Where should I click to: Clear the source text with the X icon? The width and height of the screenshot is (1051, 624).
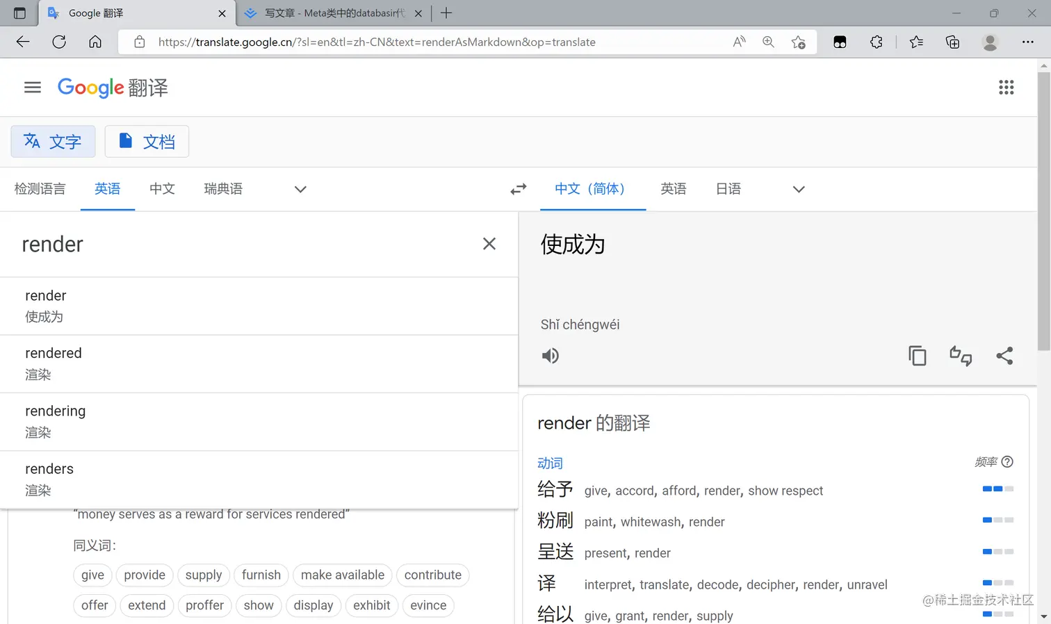(489, 244)
